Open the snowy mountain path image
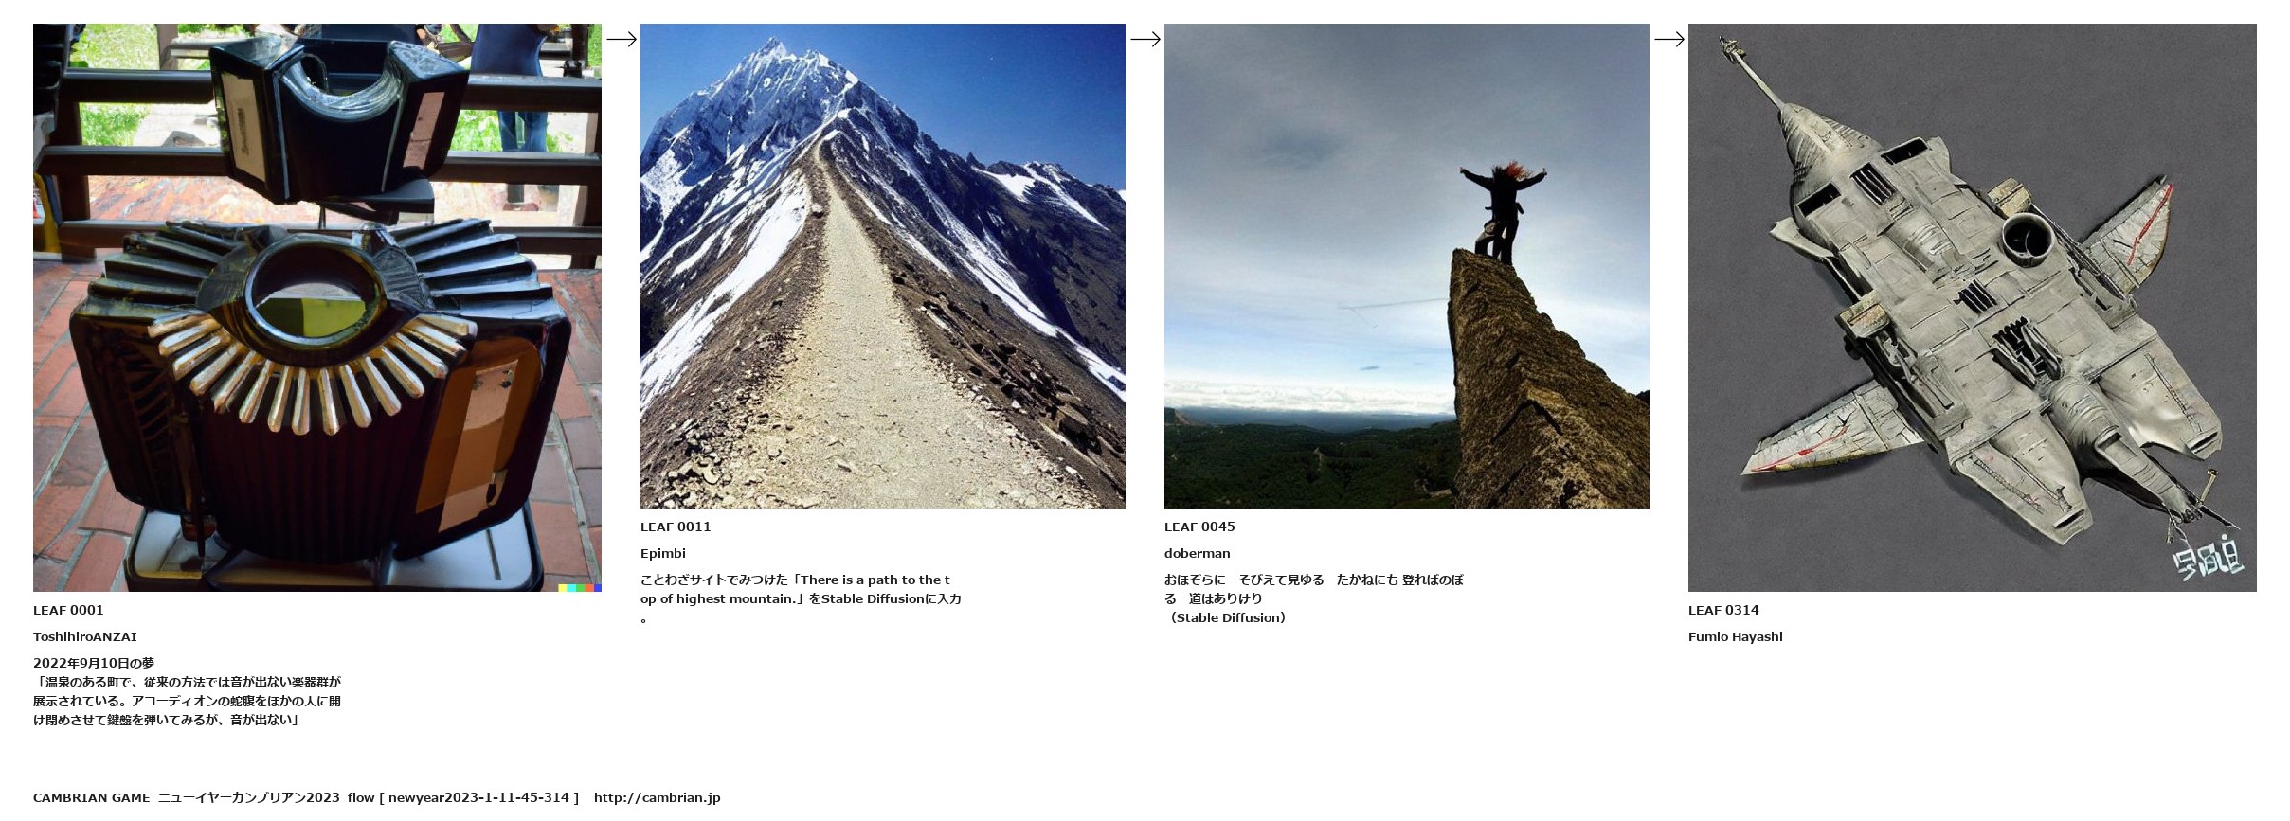The image size is (2290, 821). [x=883, y=266]
